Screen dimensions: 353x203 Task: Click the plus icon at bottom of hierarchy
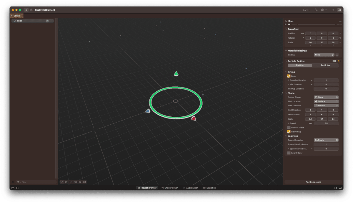pyautogui.click(x=13, y=182)
